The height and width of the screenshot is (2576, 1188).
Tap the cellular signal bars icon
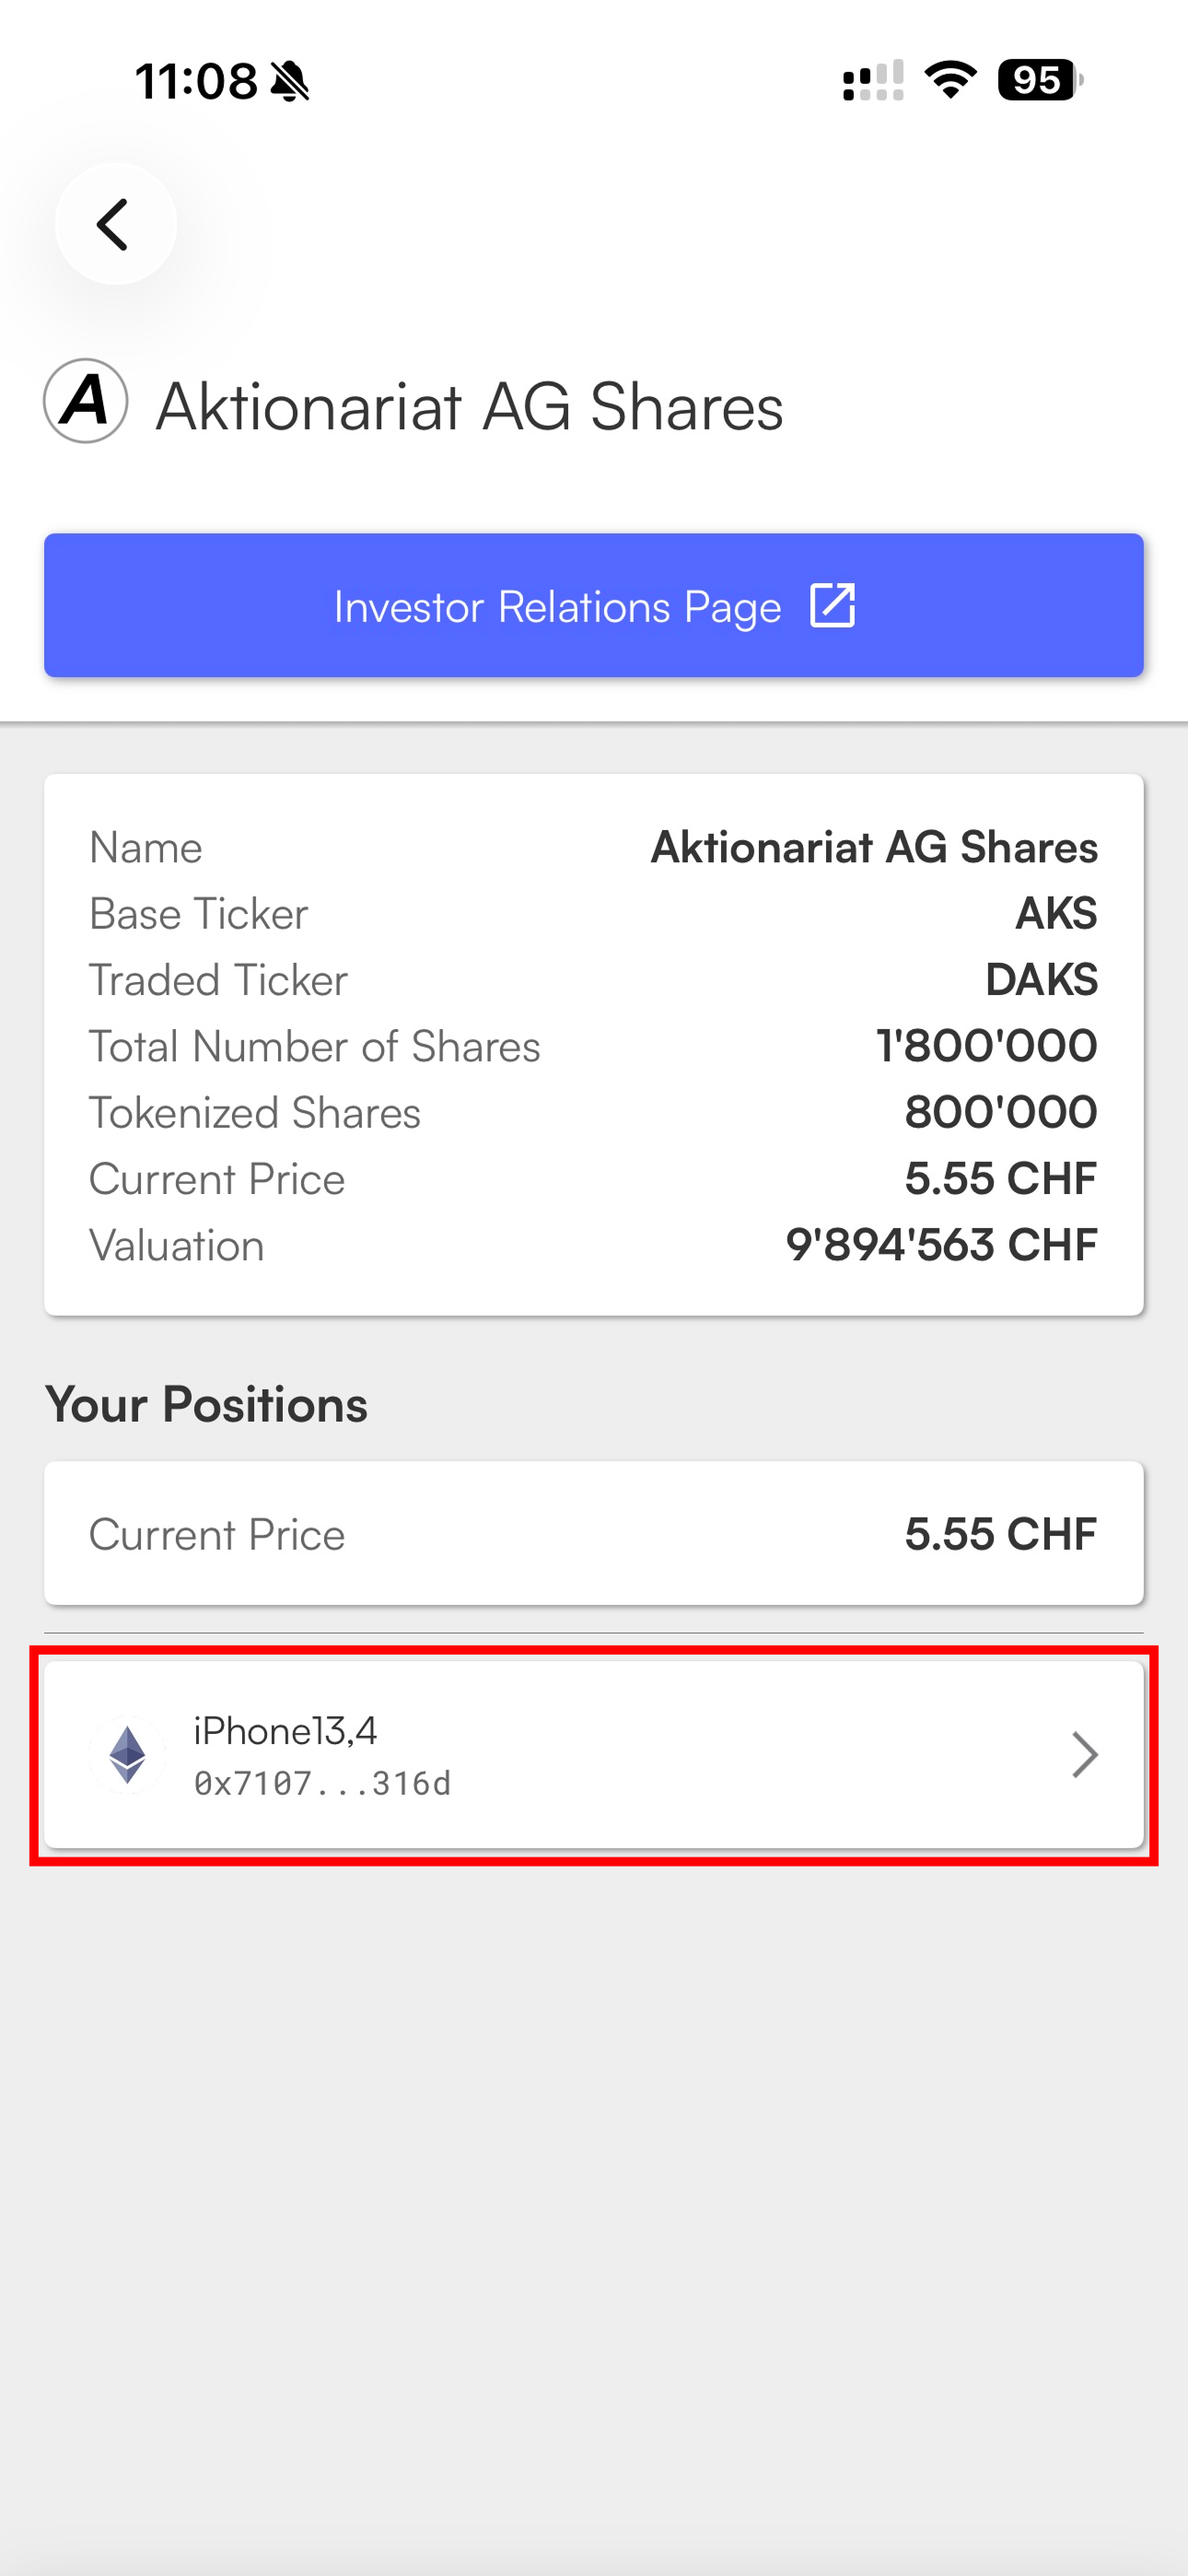click(x=873, y=80)
